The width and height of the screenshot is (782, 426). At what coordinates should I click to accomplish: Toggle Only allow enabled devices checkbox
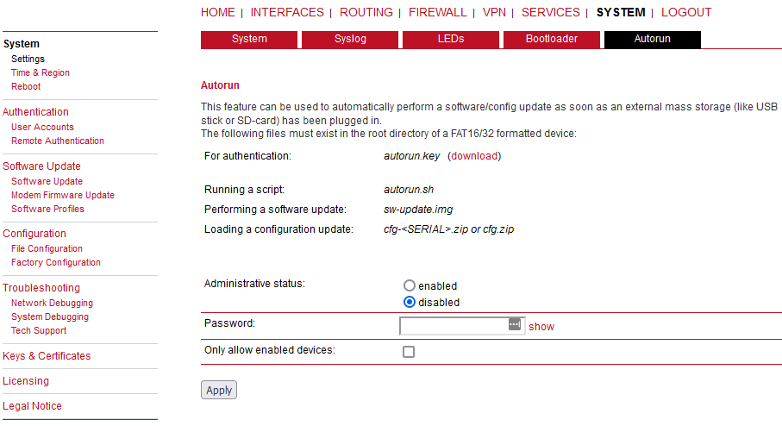coord(409,352)
